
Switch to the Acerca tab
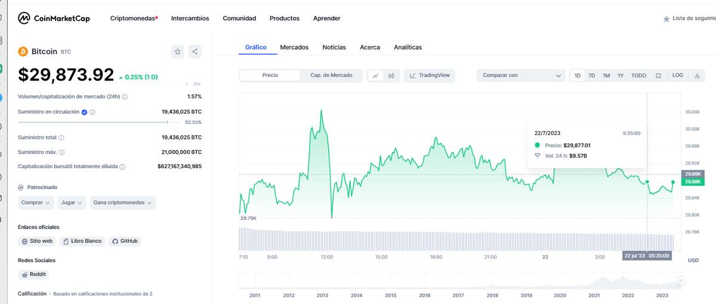coord(370,47)
